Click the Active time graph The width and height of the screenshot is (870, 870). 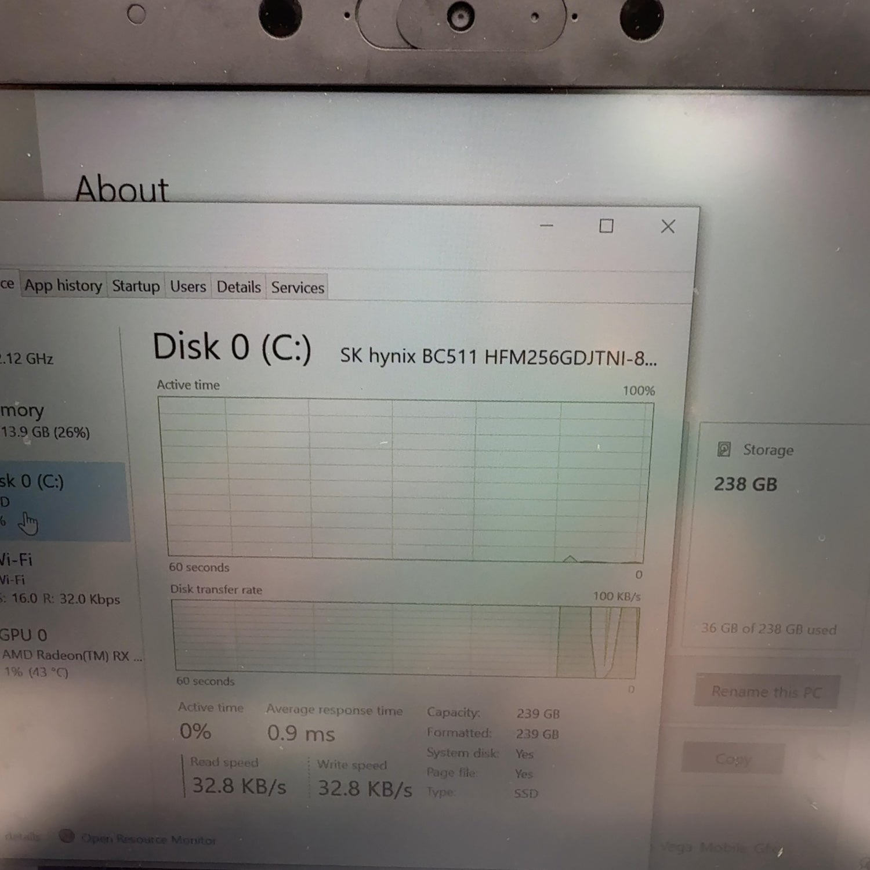405,480
